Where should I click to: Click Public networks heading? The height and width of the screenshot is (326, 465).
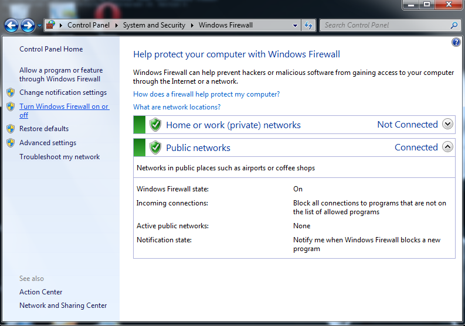[198, 147]
